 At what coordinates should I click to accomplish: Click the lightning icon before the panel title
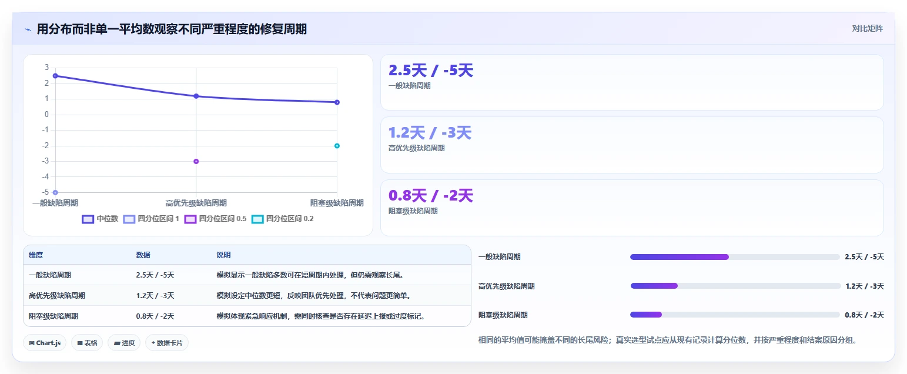coord(28,29)
